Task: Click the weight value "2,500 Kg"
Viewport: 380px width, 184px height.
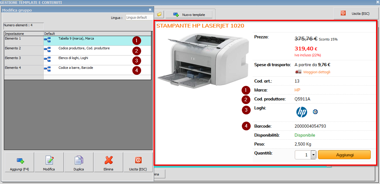Action: pos(303,144)
